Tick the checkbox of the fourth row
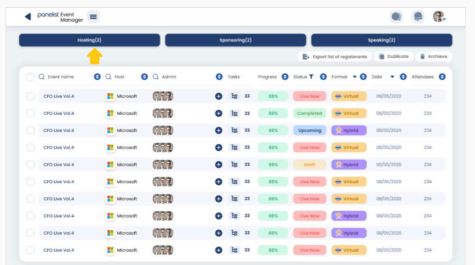Viewport: 475px width, 265px height. click(x=30, y=147)
